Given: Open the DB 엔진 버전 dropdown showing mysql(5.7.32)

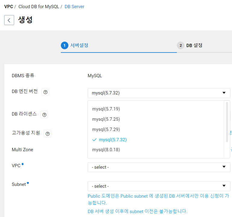Looking at the screenshot, I should coord(159,93).
